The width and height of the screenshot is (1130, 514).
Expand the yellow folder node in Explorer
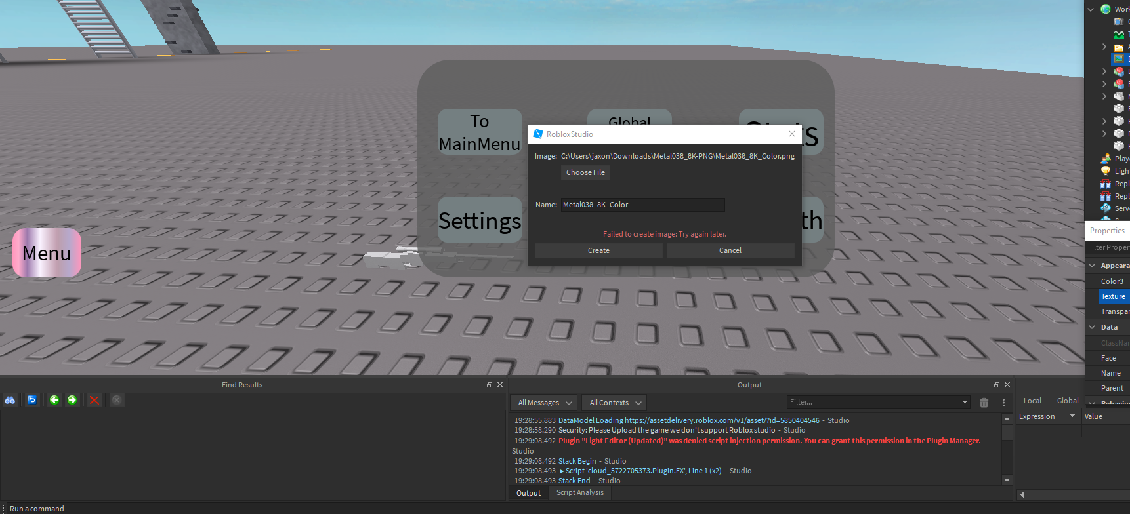pyautogui.click(x=1104, y=47)
